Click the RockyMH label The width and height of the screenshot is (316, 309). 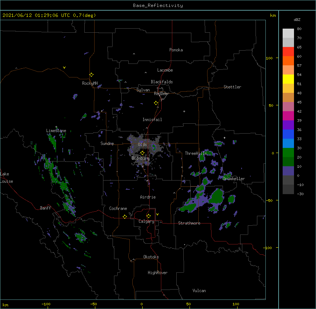click(x=90, y=83)
